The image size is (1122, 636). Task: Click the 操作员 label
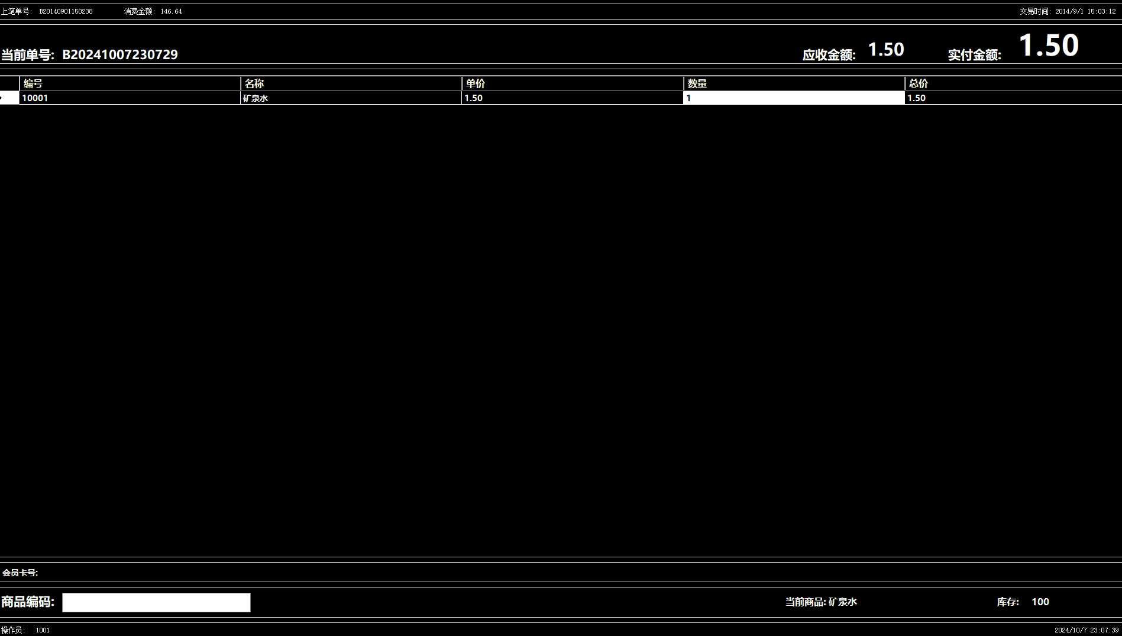coord(14,630)
